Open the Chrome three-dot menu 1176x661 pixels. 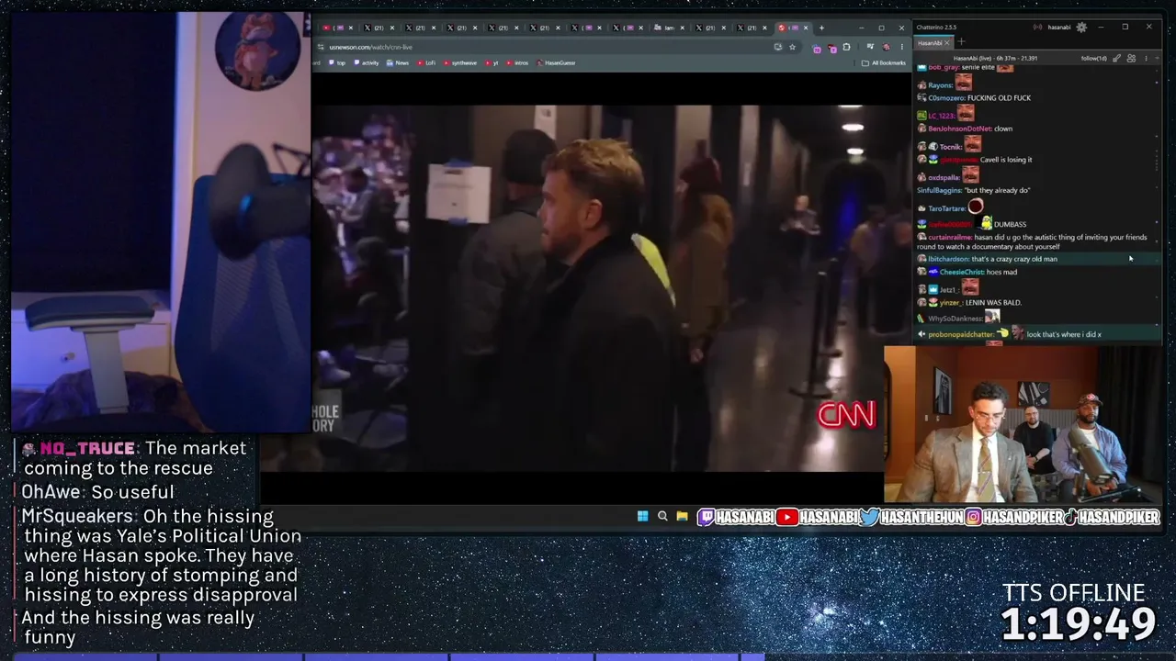(x=900, y=47)
